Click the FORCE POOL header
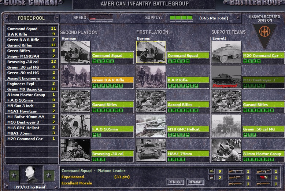The width and height of the screenshot is (285, 191). click(31, 18)
